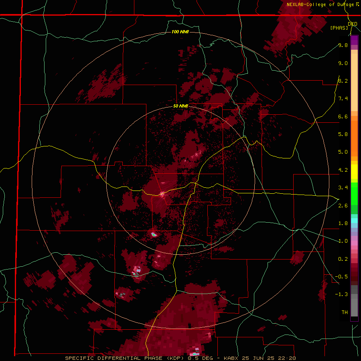
Task: Select the 2.6 value on the color scale
Action: coord(343,206)
